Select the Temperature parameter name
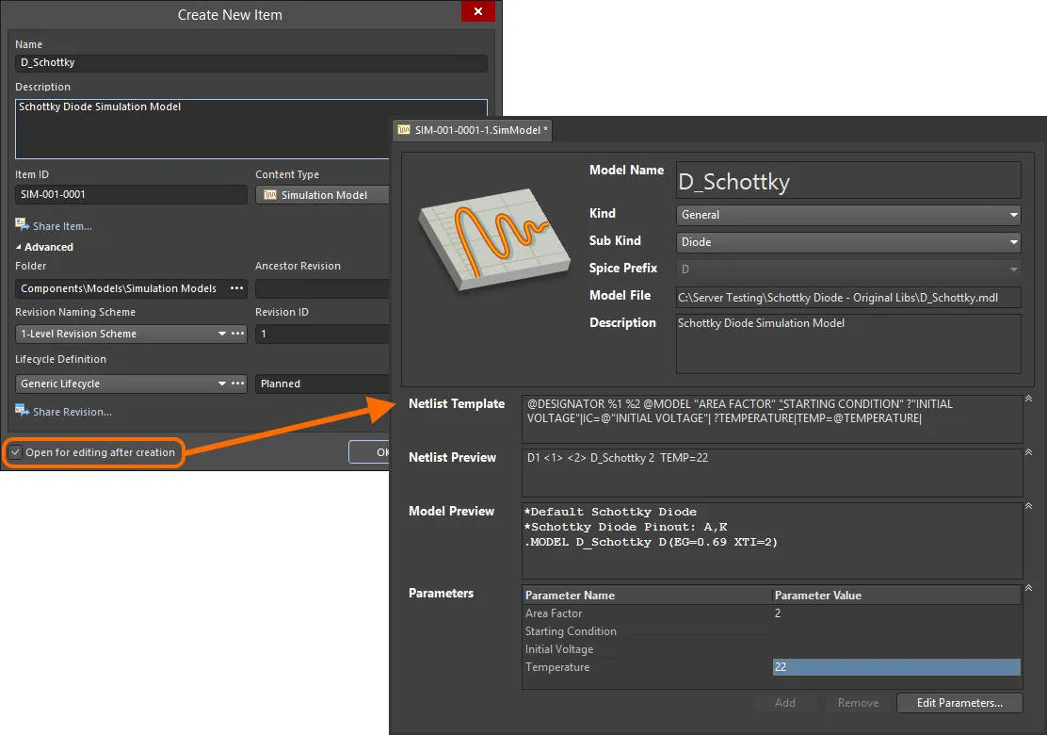Image resolution: width=1047 pixels, height=735 pixels. tap(557, 667)
